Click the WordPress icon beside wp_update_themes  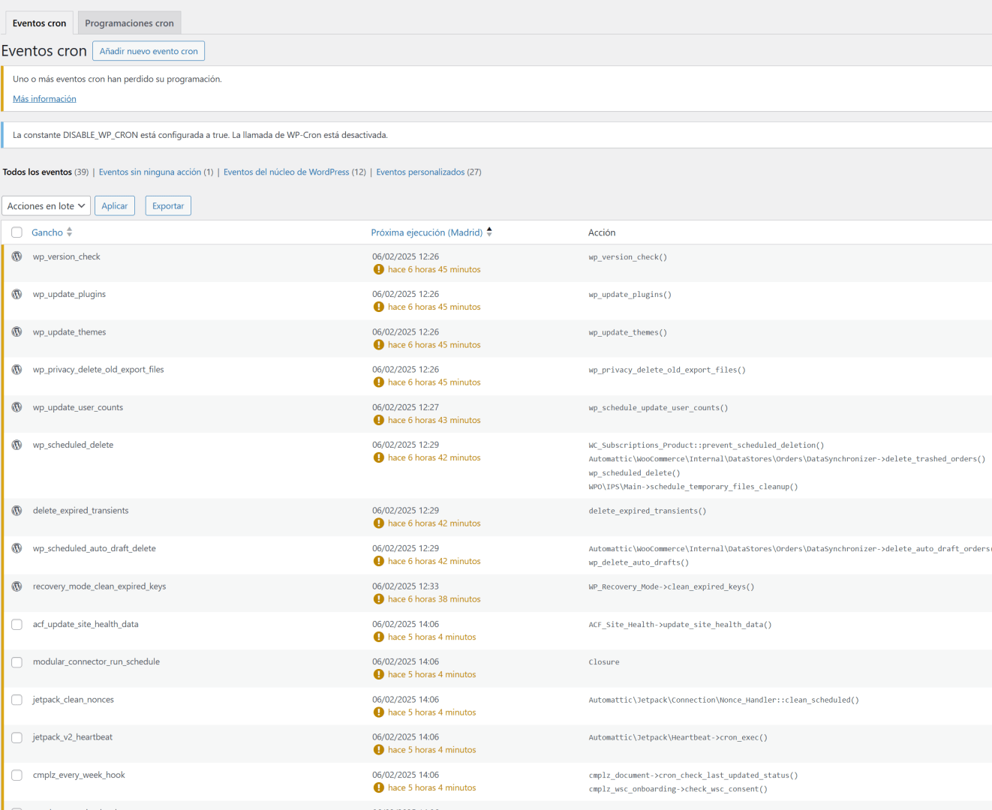tap(17, 331)
